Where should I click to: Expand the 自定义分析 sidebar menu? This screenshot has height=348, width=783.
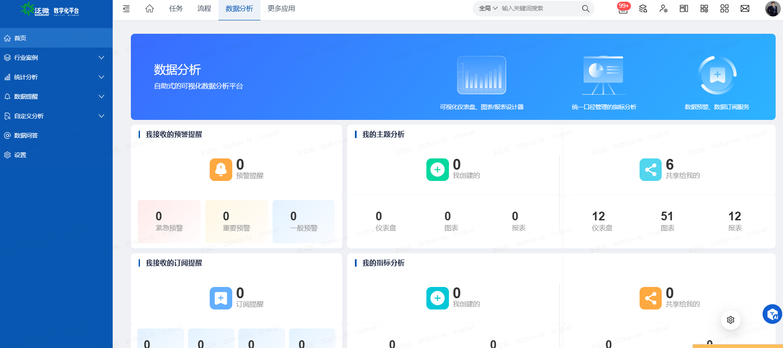(x=56, y=116)
